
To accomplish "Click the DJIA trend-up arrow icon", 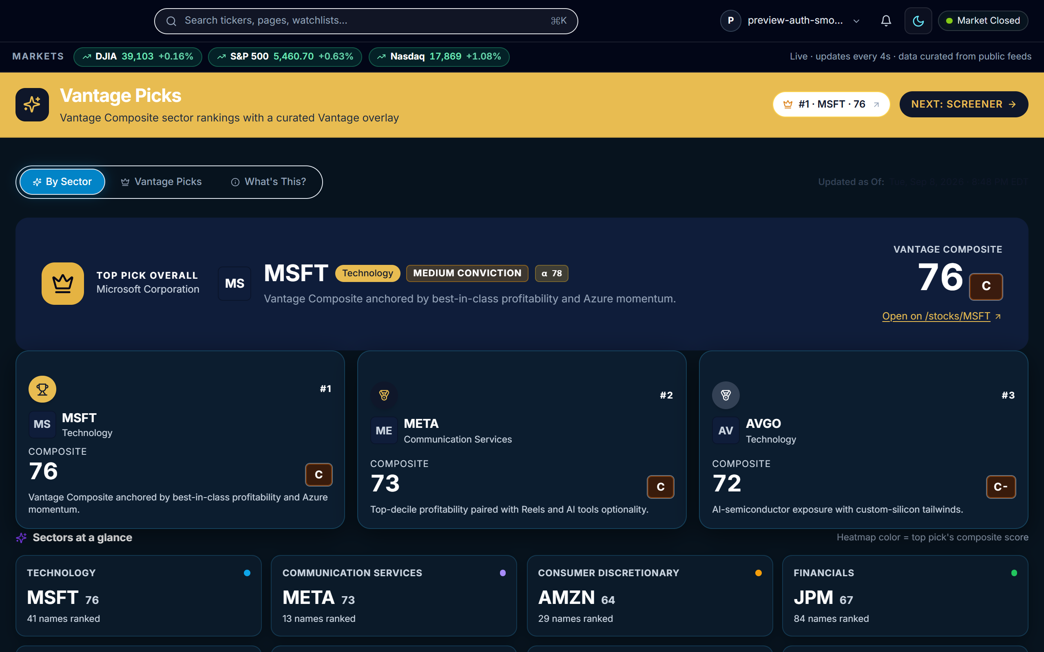I will [x=87, y=57].
